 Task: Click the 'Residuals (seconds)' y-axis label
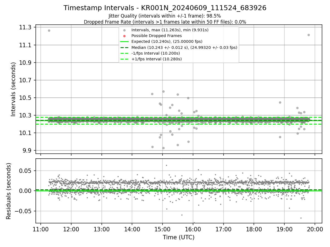(9, 191)
